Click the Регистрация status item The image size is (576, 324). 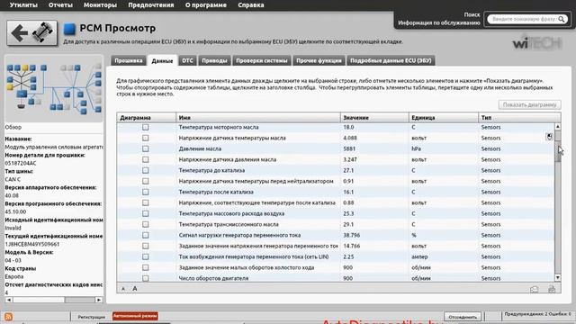[x=92, y=317]
